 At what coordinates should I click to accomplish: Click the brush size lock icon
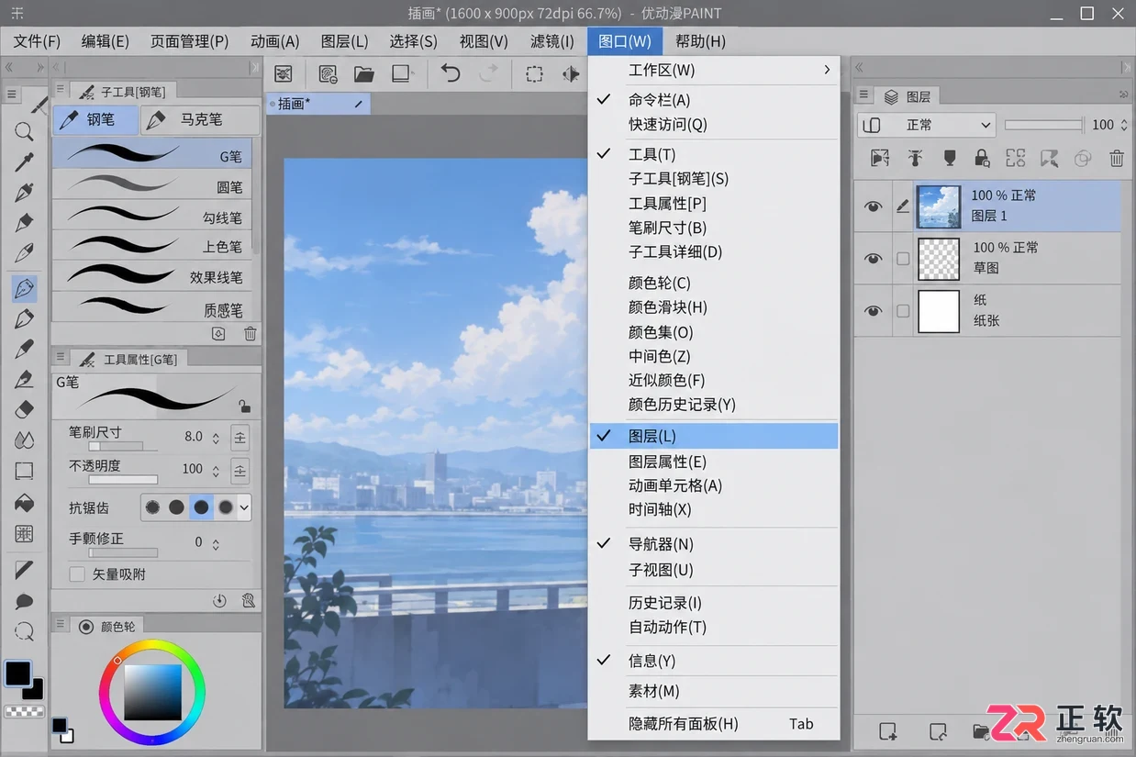pos(243,406)
